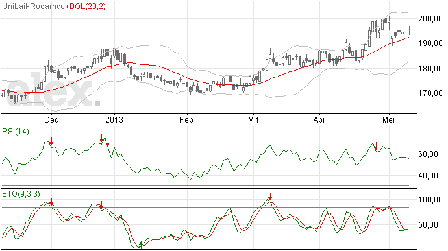Select the Apr date axis label
448x251 pixels.
pyautogui.click(x=319, y=119)
